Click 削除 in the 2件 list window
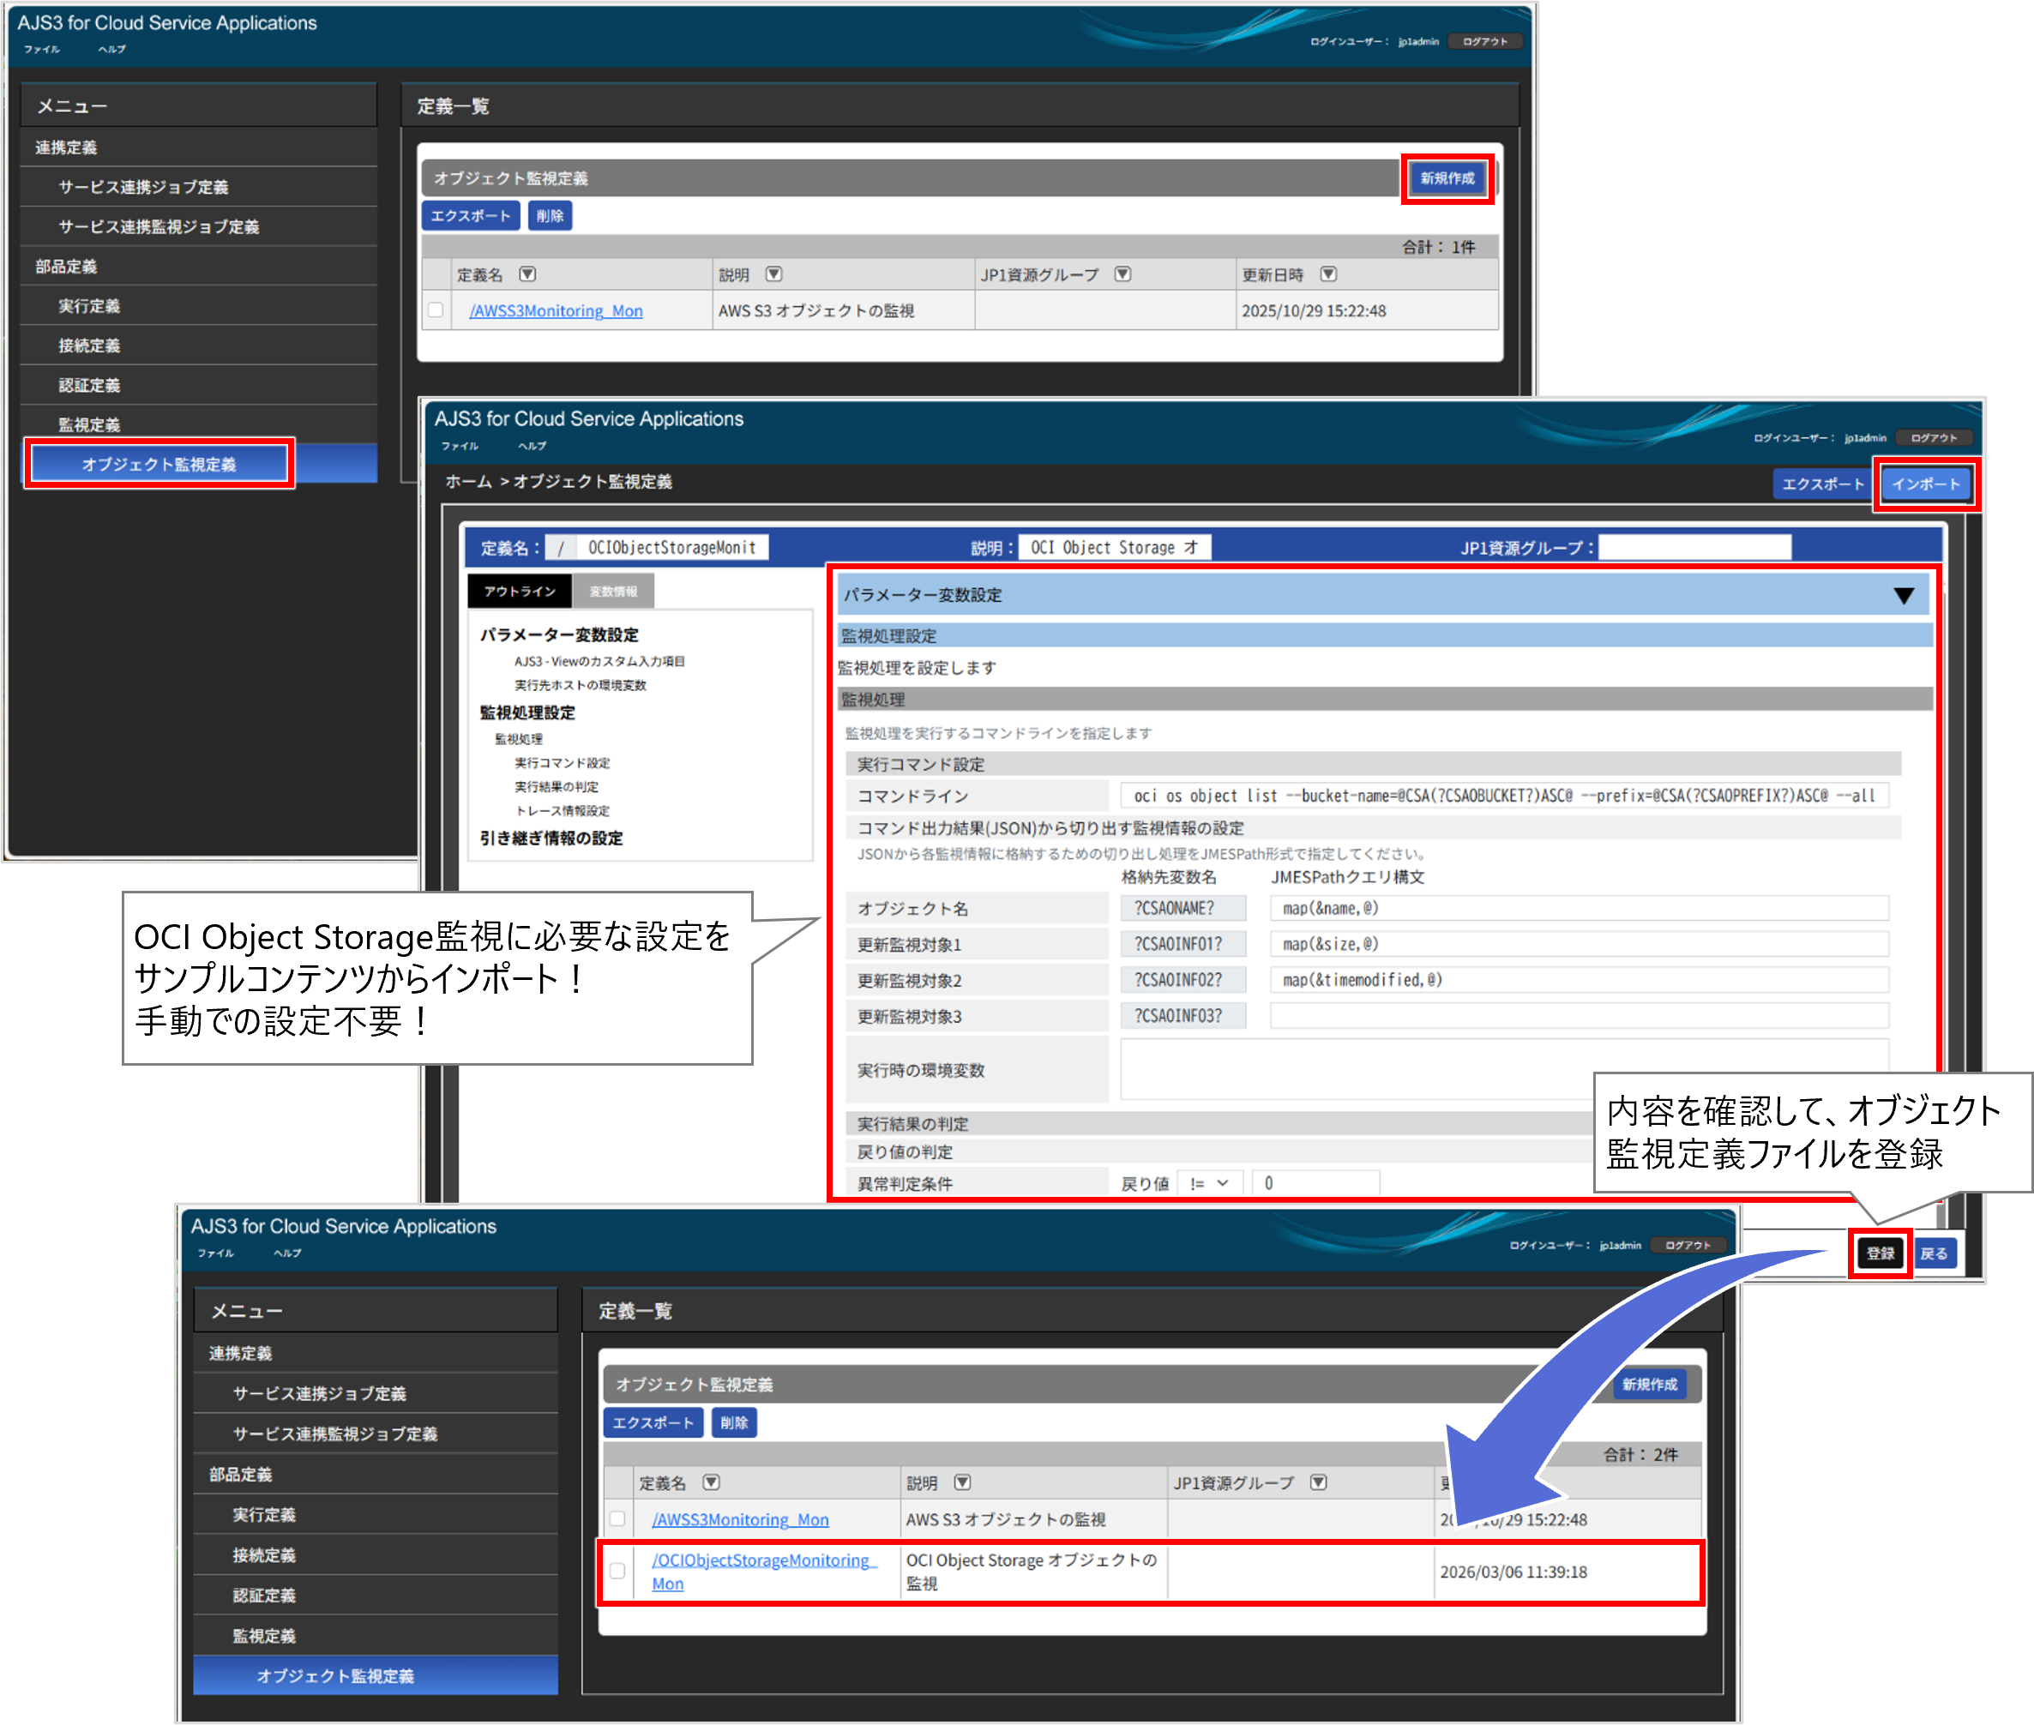The image size is (2034, 1725). (x=733, y=1423)
